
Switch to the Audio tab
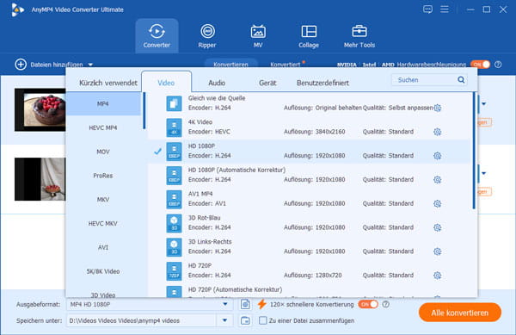pos(217,83)
